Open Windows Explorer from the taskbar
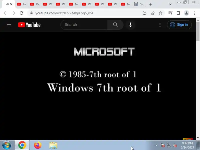This screenshot has width=200, height=150. (53, 145)
